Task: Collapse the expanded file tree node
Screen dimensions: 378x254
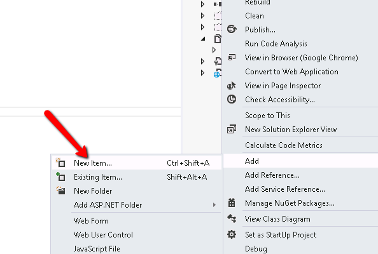Action: click(x=203, y=39)
